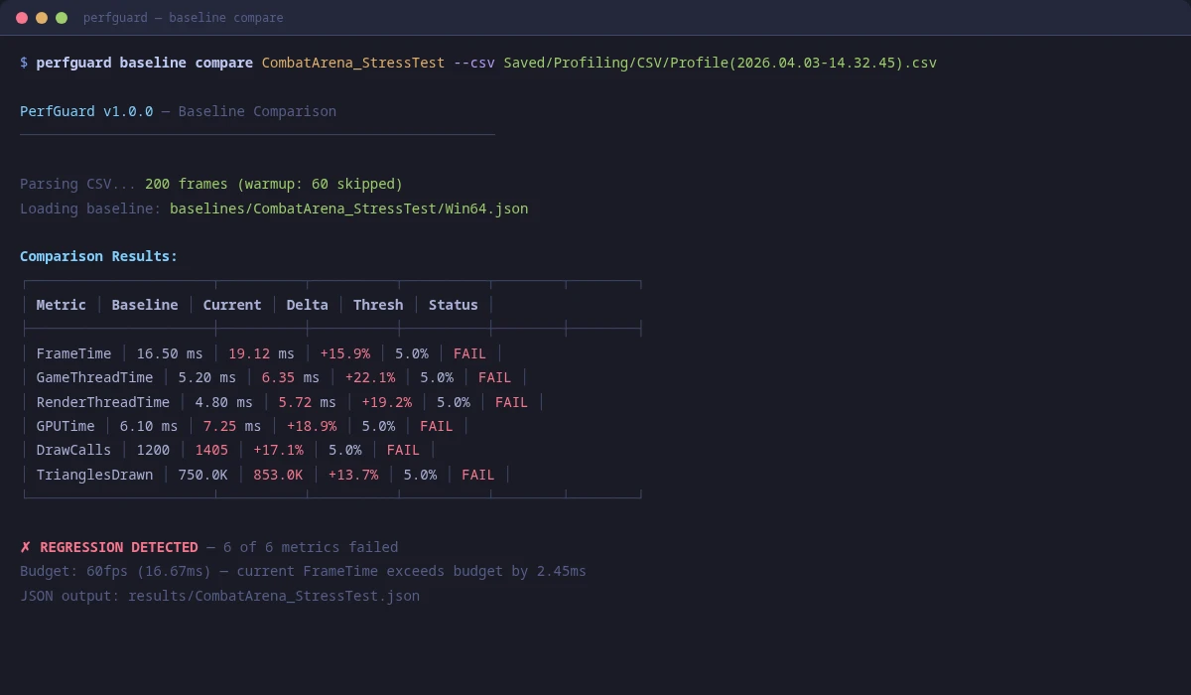Click the Delta column header
The image size is (1191, 695).
coord(307,304)
